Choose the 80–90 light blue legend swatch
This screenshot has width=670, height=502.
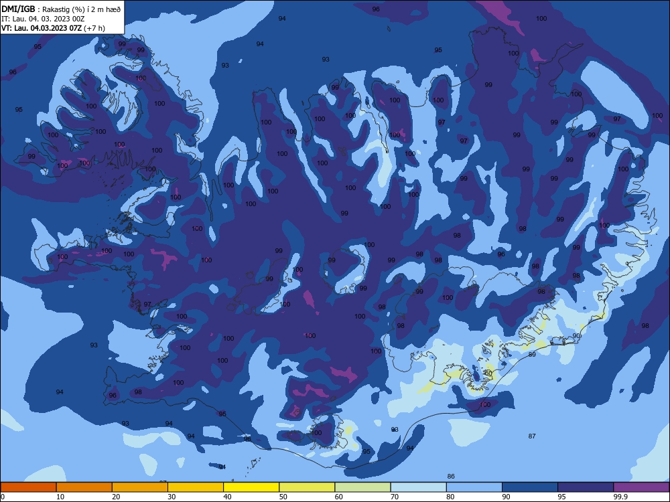[x=474, y=487]
